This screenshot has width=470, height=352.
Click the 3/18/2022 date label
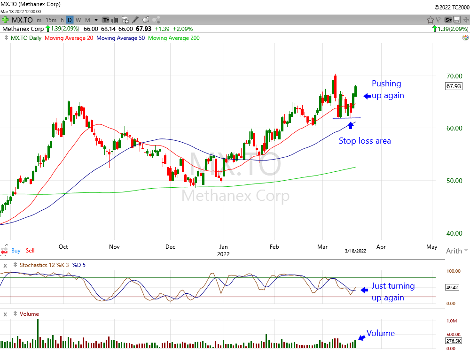[355, 251]
